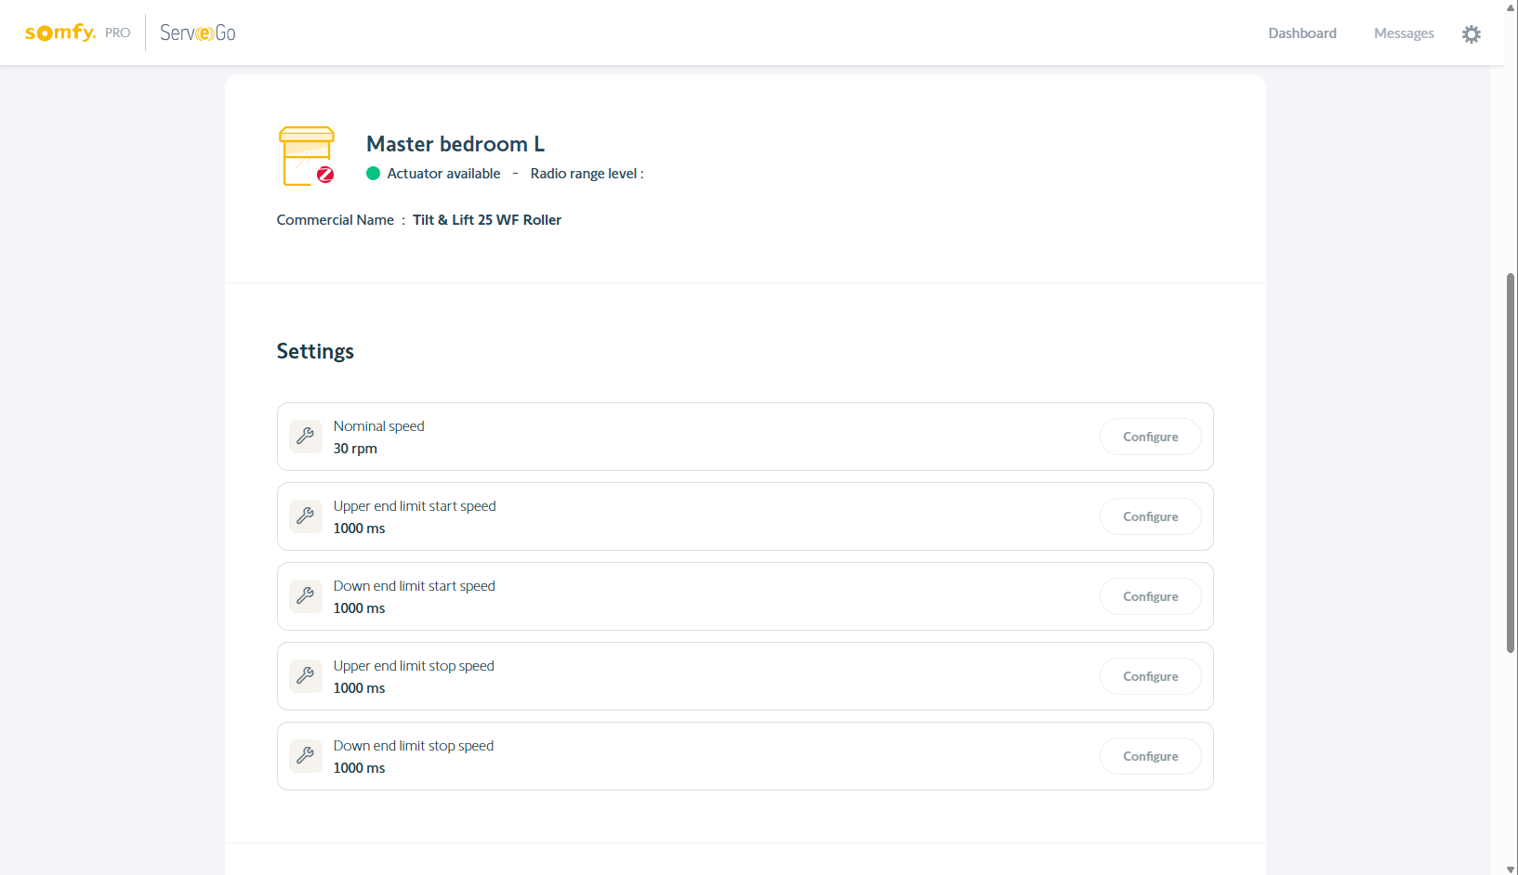Click the Master bedroom L blind icon

[x=307, y=156]
